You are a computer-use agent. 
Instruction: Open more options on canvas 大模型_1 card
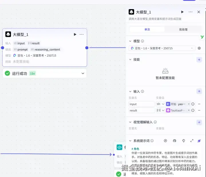(x=82, y=34)
